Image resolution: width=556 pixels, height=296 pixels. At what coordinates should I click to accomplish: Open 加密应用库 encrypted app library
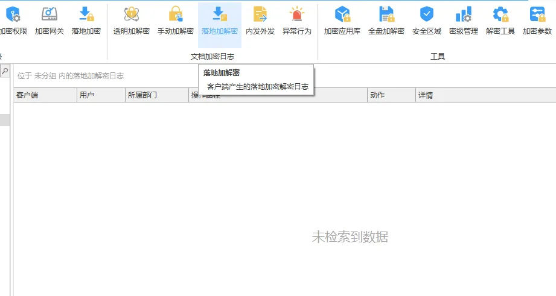click(342, 21)
